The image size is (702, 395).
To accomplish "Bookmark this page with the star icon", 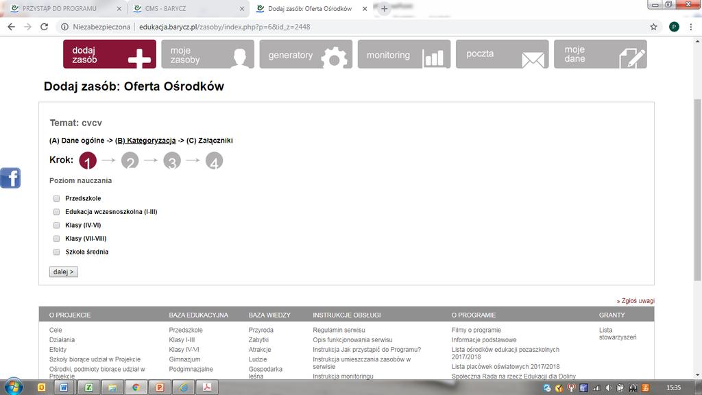I will pyautogui.click(x=653, y=27).
